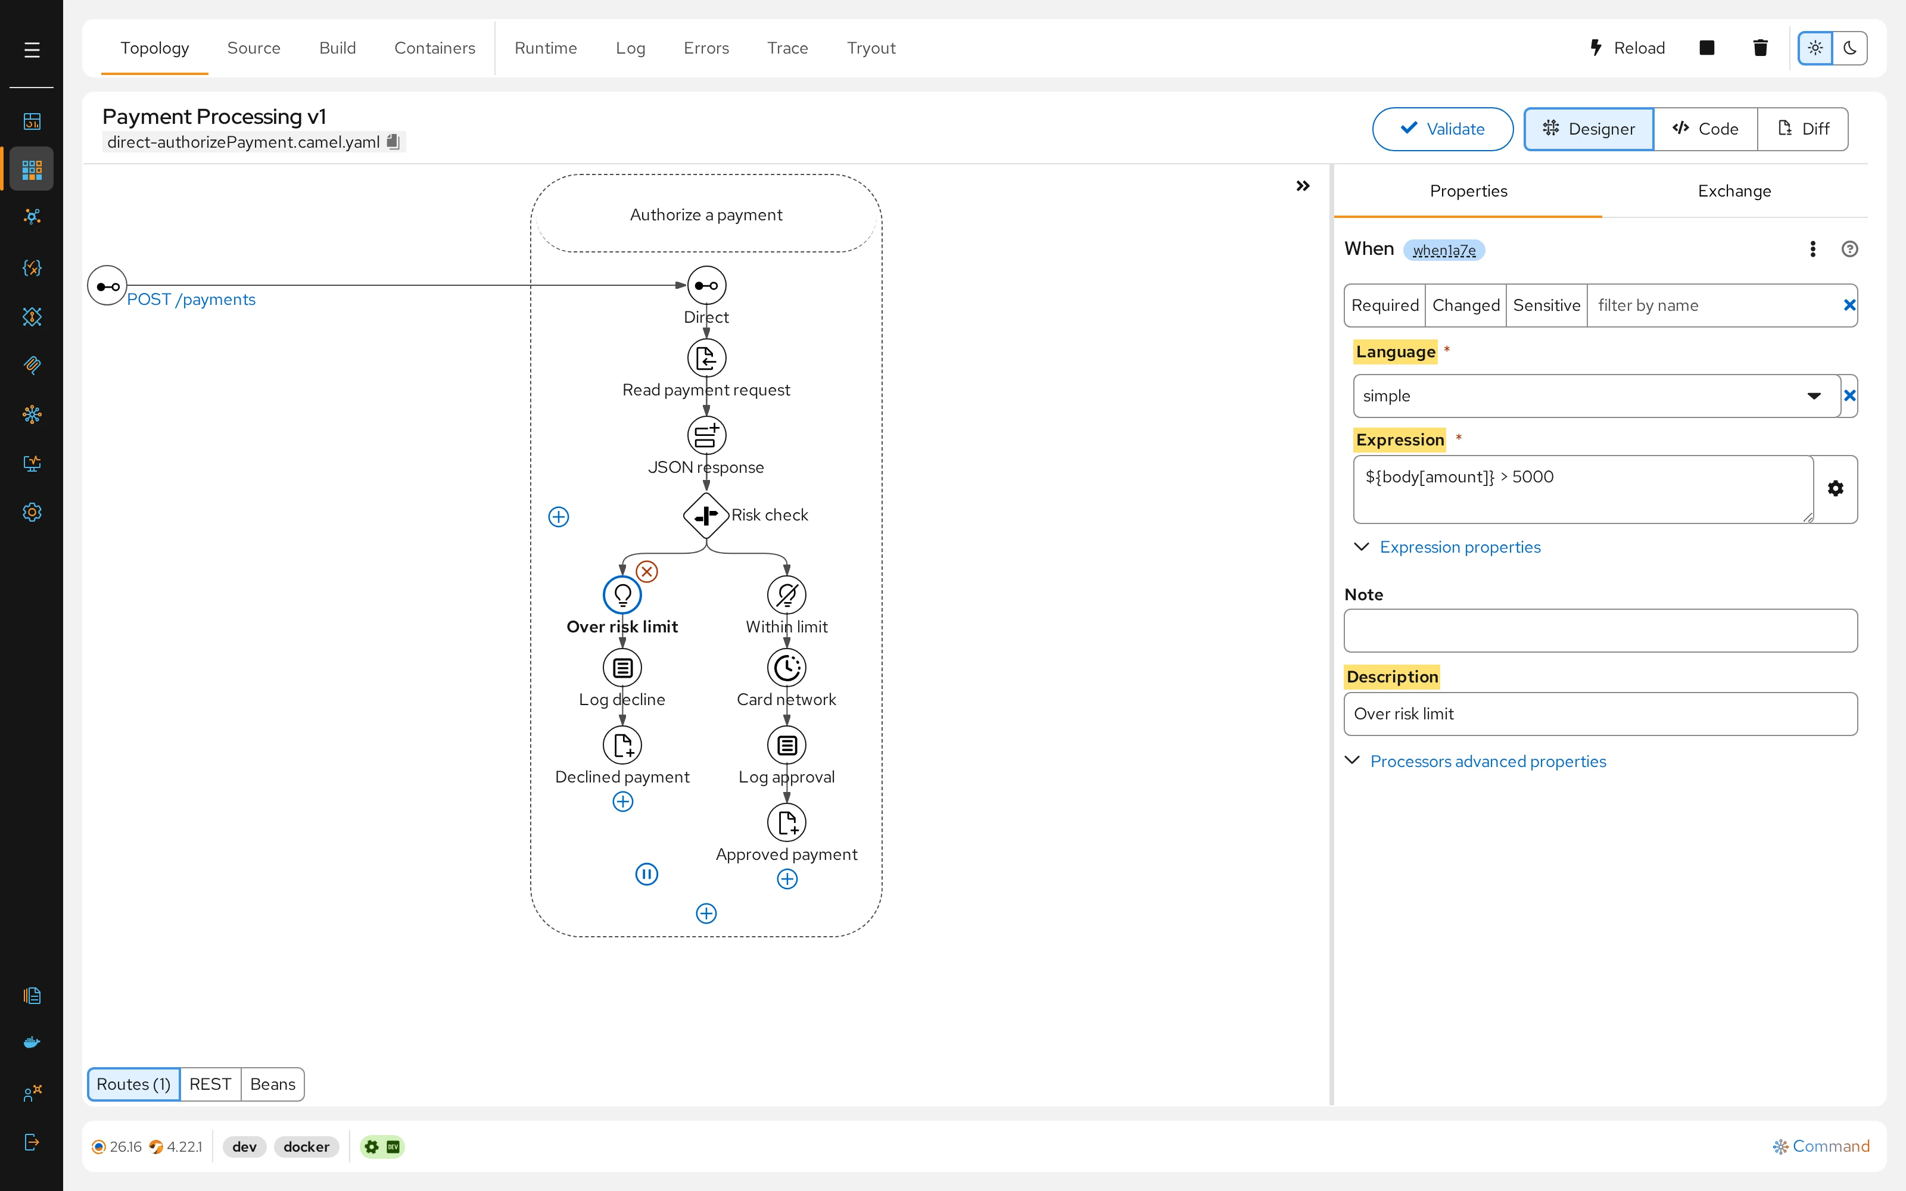The image size is (1906, 1191).
Task: Open the hamburger menu in sidebar
Action: click(32, 51)
